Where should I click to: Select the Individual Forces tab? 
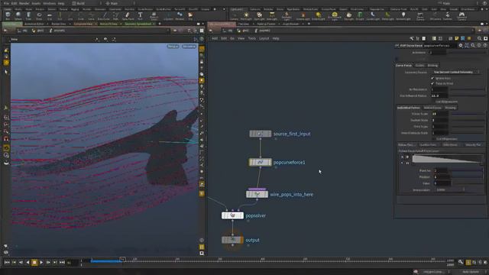(x=409, y=108)
